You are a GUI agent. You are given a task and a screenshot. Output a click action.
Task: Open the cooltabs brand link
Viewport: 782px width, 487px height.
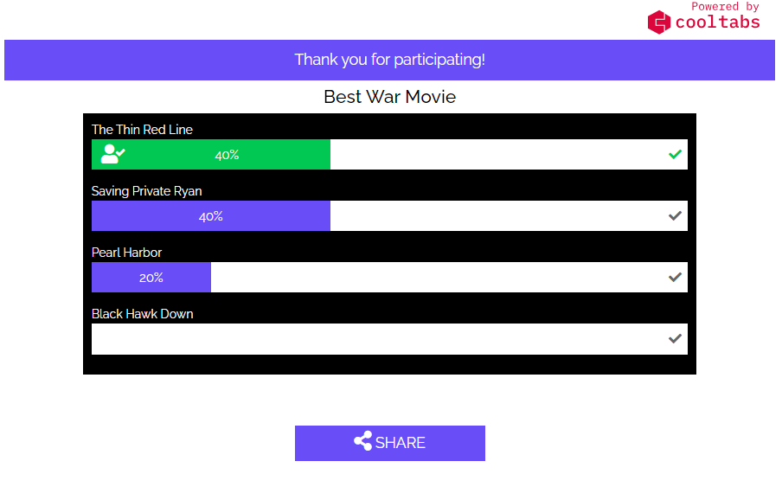point(717,22)
